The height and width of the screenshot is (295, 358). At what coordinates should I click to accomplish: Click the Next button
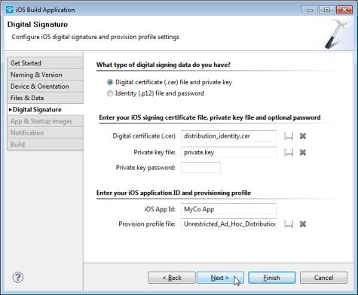pyautogui.click(x=220, y=278)
